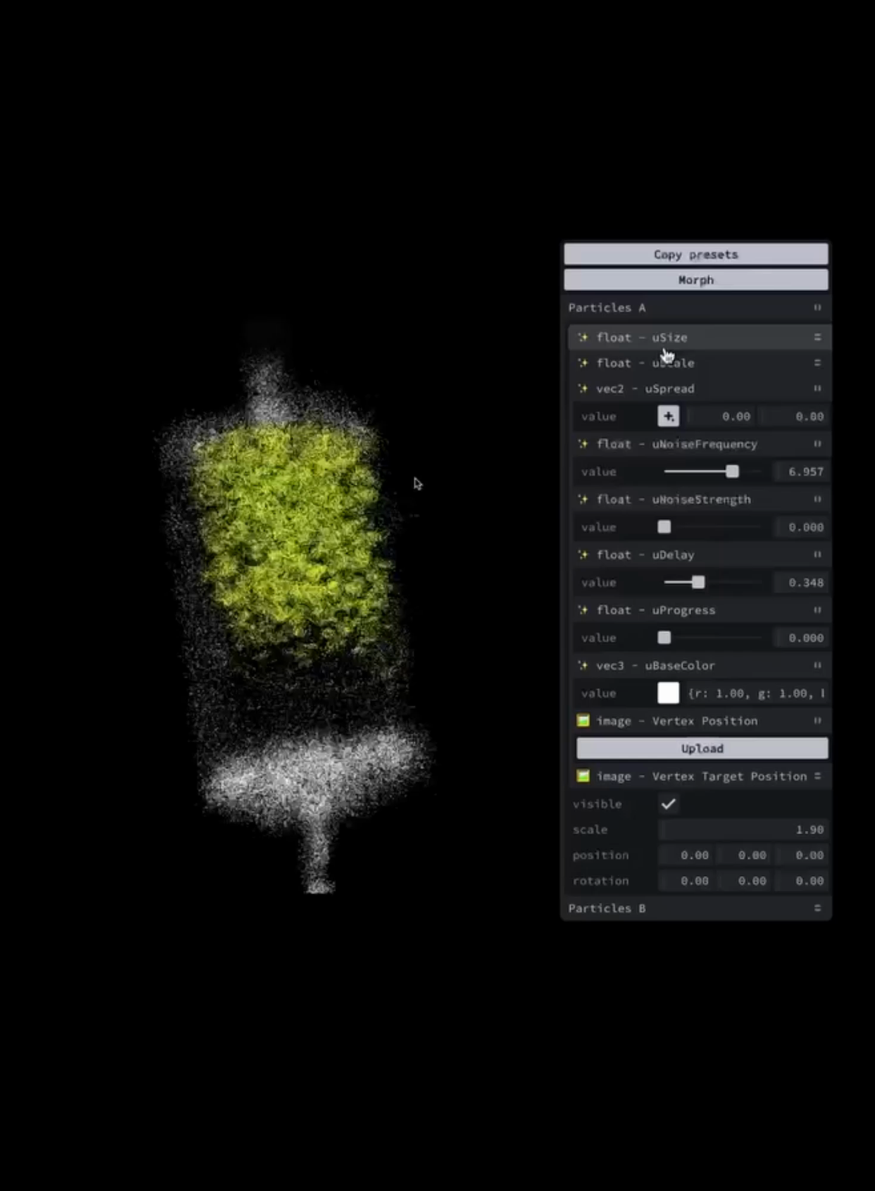Click the image icon beside Vertex Position

[x=583, y=720]
